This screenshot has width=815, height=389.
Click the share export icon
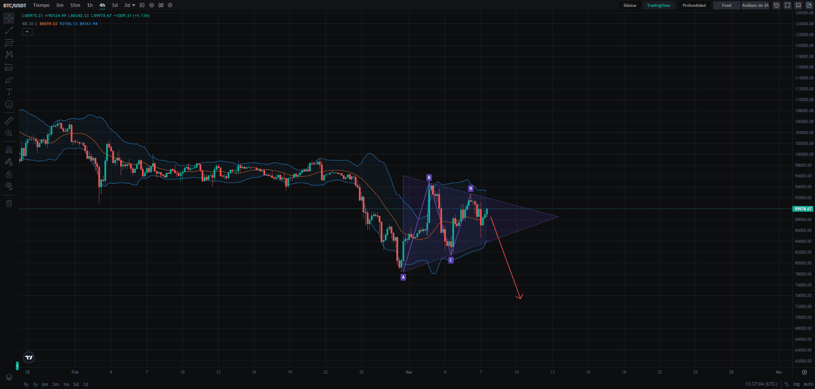click(x=809, y=5)
